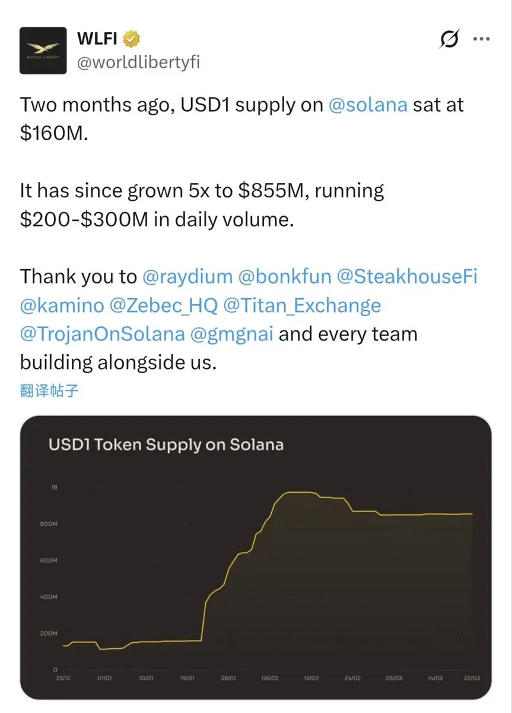The height and width of the screenshot is (713, 512).
Task: Click the @gmgnai mention link
Action: (x=232, y=334)
